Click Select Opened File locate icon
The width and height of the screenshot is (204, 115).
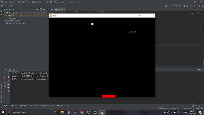pyautogui.click(x=37, y=10)
